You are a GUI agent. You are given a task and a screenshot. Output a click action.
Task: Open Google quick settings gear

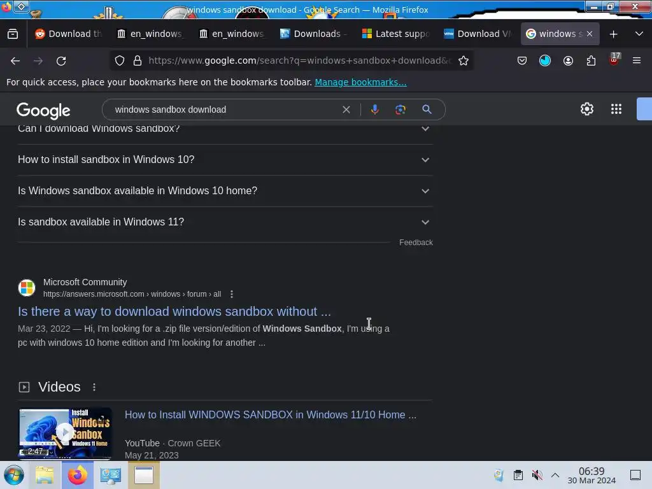[586, 109]
